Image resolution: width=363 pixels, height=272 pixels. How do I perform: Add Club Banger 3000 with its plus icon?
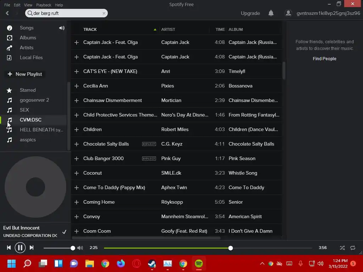pyautogui.click(x=77, y=159)
